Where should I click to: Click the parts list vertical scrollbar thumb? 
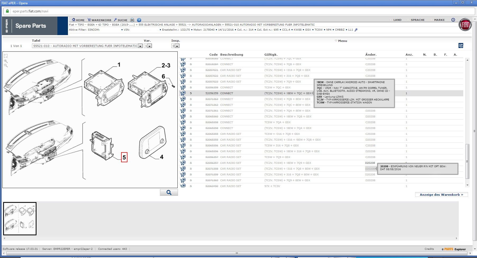[467, 161]
